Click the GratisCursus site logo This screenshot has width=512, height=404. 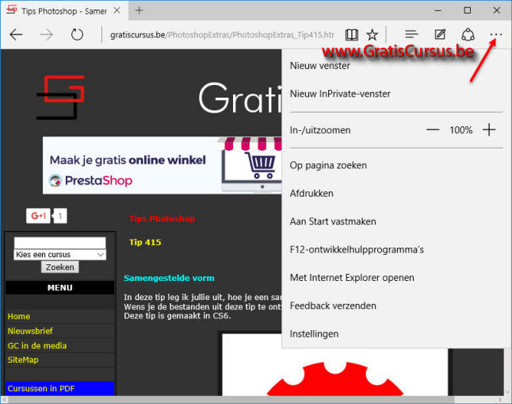coord(61,97)
